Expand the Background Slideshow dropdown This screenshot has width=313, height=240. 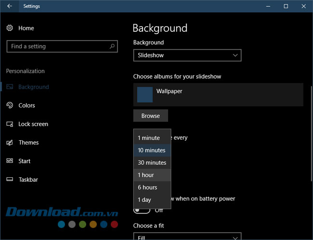(x=187, y=55)
